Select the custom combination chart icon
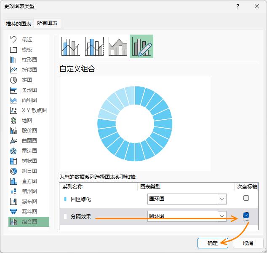 pos(141,46)
